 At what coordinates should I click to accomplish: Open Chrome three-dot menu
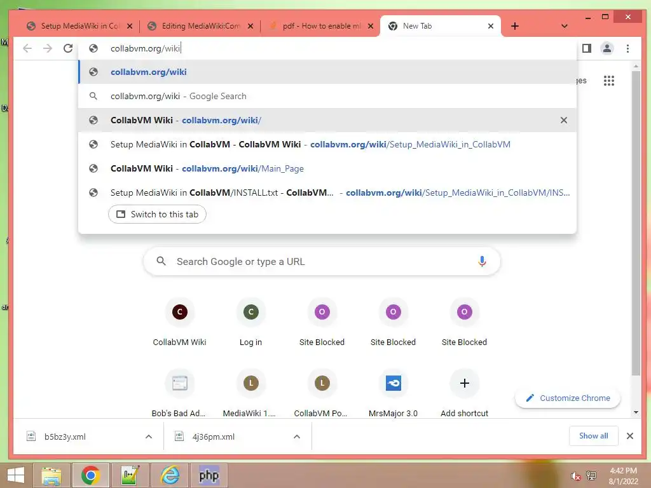[x=627, y=48]
